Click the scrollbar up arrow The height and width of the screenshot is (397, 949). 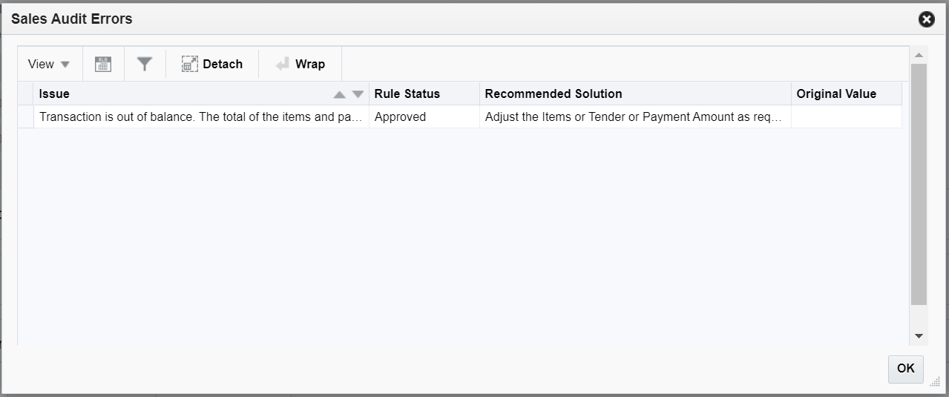coord(919,56)
